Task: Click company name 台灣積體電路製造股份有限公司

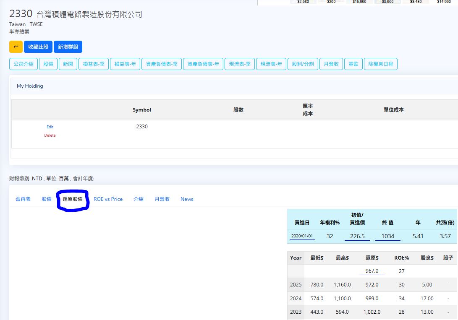Action: (89, 14)
